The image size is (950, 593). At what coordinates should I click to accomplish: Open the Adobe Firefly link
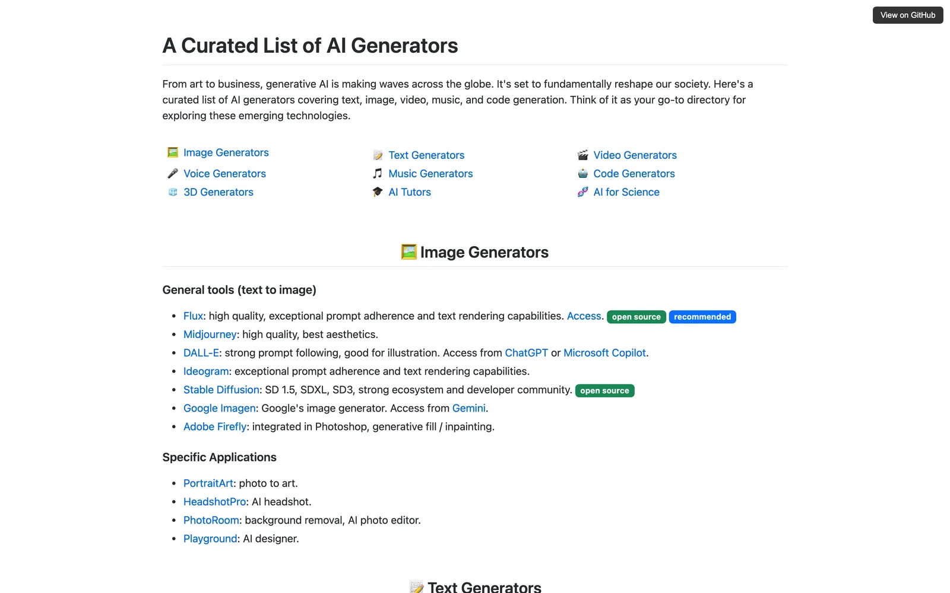pos(215,426)
